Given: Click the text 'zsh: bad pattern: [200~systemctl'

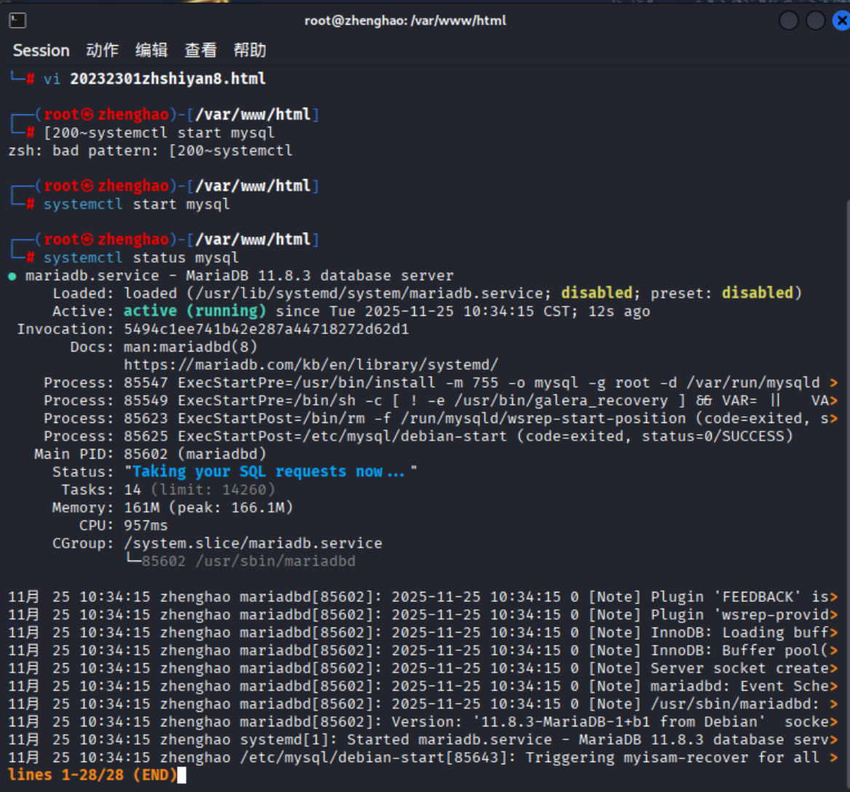Looking at the screenshot, I should coord(151,151).
